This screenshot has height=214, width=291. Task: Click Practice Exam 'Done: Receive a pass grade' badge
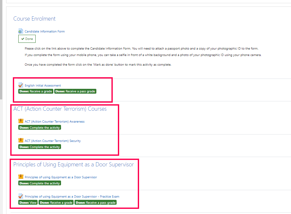(x=96, y=202)
